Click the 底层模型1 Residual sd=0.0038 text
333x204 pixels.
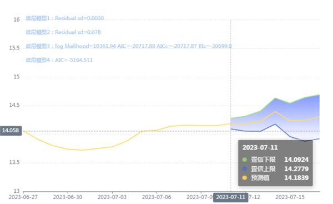coord(65,18)
